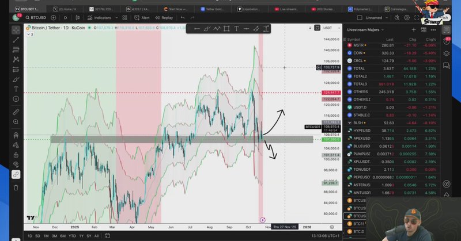
Task: Open timezone menu showing UTC+1
Action: click(325, 236)
